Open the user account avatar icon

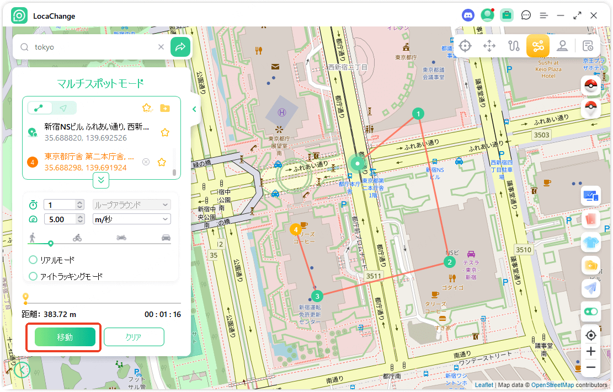click(x=488, y=15)
